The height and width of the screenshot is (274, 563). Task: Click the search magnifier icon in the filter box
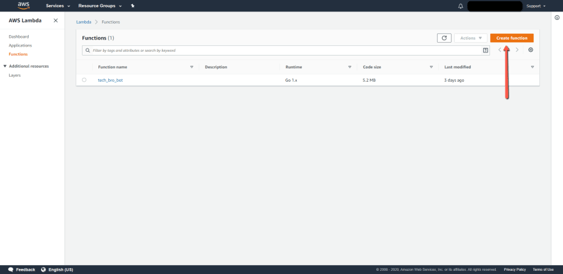click(88, 50)
